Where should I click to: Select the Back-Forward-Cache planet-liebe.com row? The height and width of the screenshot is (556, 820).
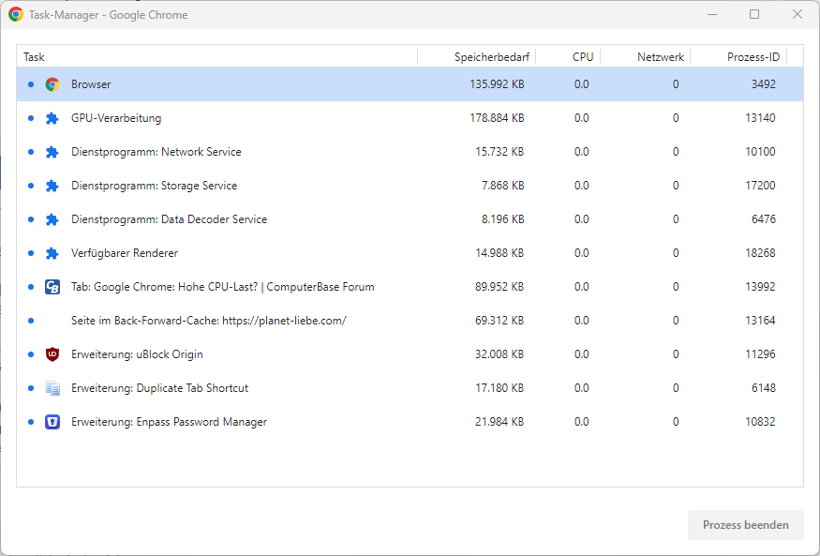tap(410, 321)
